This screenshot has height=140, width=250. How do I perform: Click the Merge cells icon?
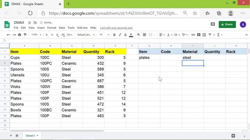coord(150,35)
